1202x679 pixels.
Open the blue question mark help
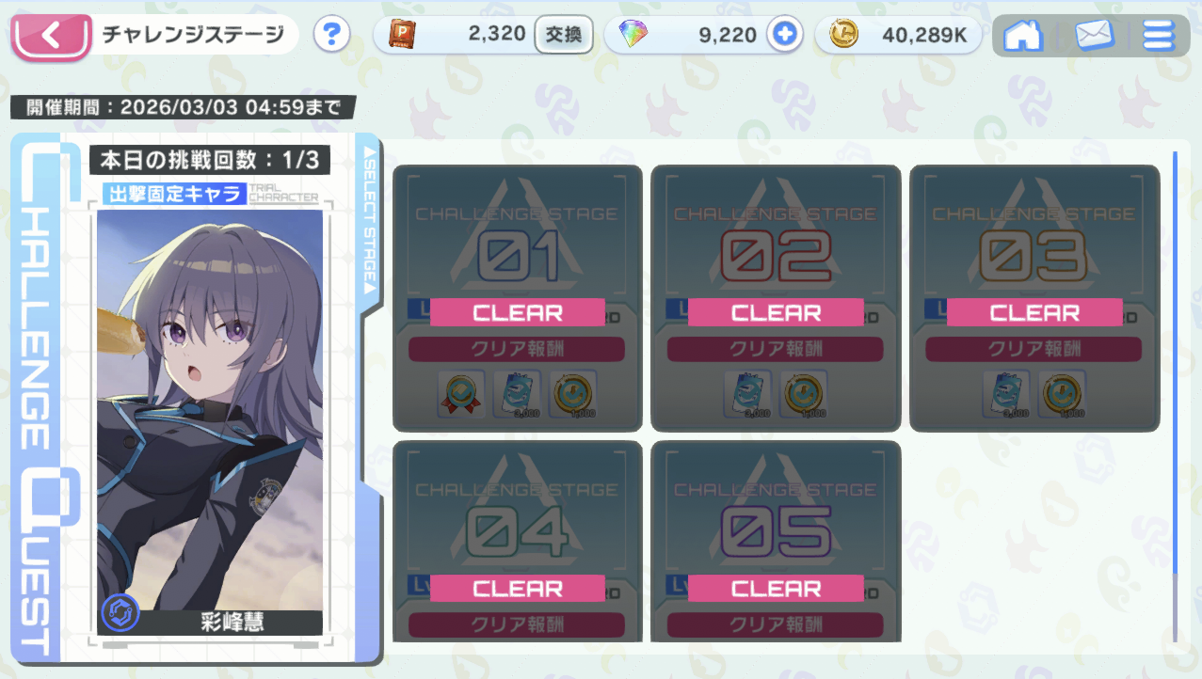(331, 36)
